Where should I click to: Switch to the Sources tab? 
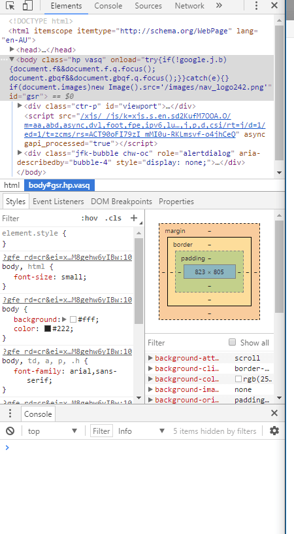(x=148, y=6)
